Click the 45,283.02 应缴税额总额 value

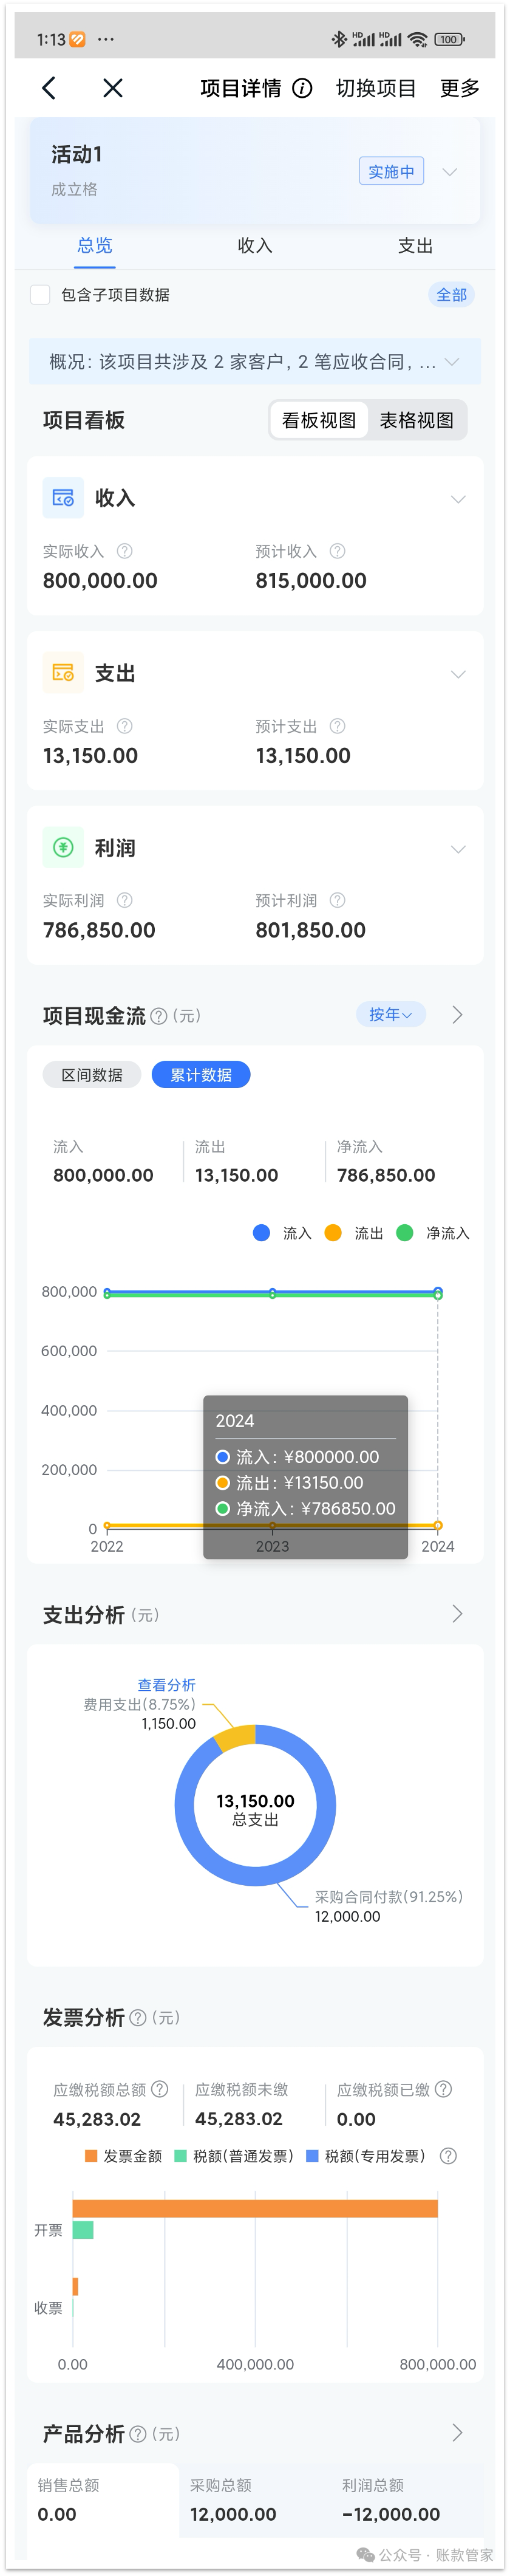coord(97,2119)
